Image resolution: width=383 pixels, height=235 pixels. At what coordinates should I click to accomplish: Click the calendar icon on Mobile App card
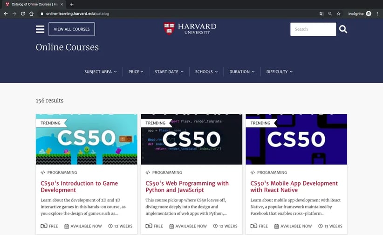[x=276, y=226]
